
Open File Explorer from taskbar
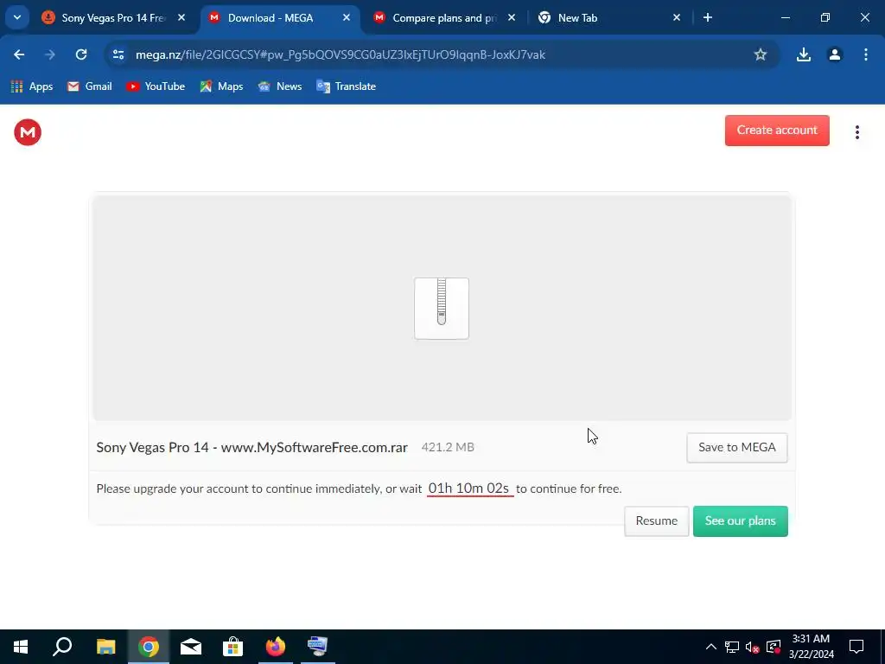105,647
